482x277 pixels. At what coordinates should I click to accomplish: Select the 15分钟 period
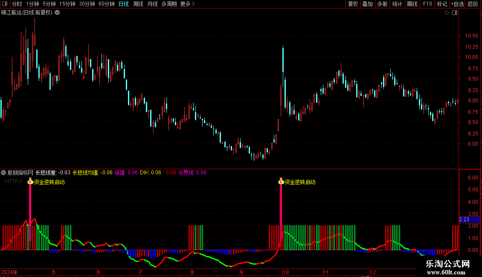(67, 4)
